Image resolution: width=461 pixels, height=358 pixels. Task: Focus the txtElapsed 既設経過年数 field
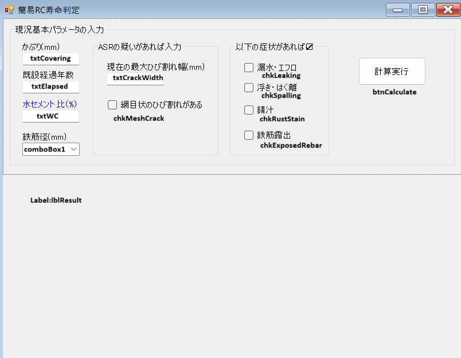pos(51,86)
